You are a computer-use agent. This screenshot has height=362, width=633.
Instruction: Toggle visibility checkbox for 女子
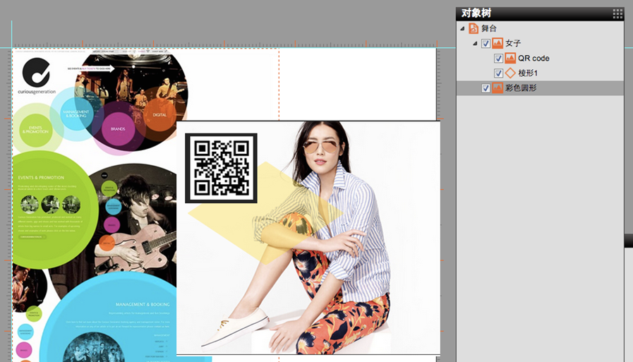486,44
